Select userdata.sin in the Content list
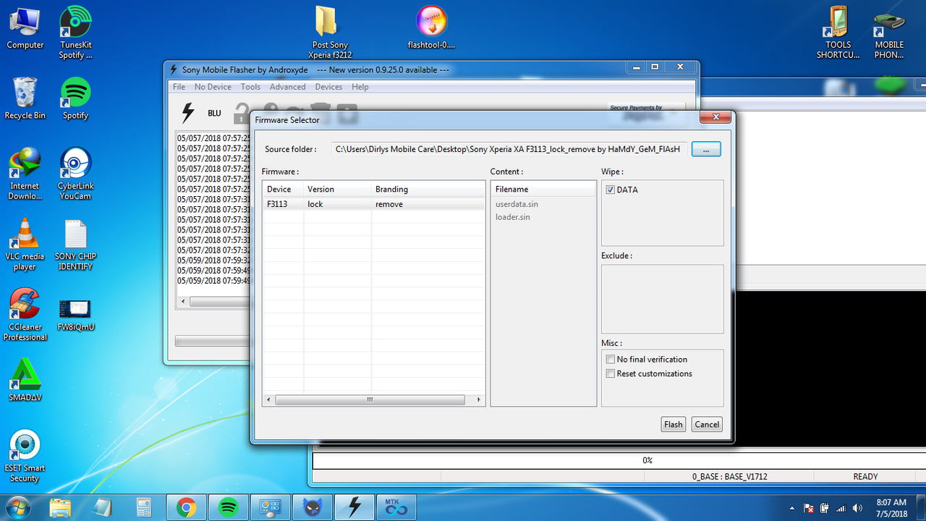Image resolution: width=926 pixels, height=521 pixels. (517, 204)
